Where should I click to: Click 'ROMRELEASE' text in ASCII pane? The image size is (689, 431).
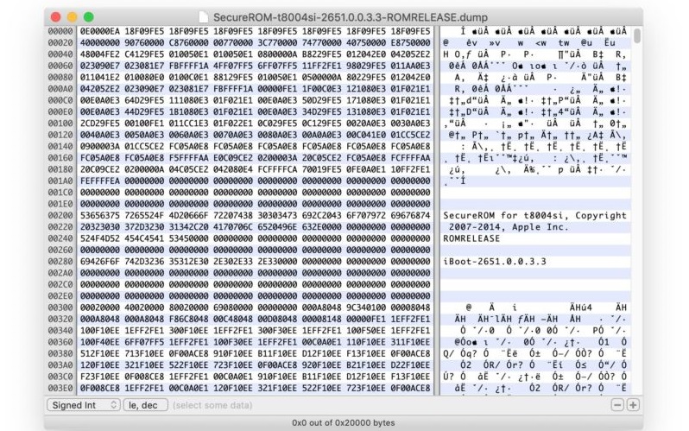(471, 238)
